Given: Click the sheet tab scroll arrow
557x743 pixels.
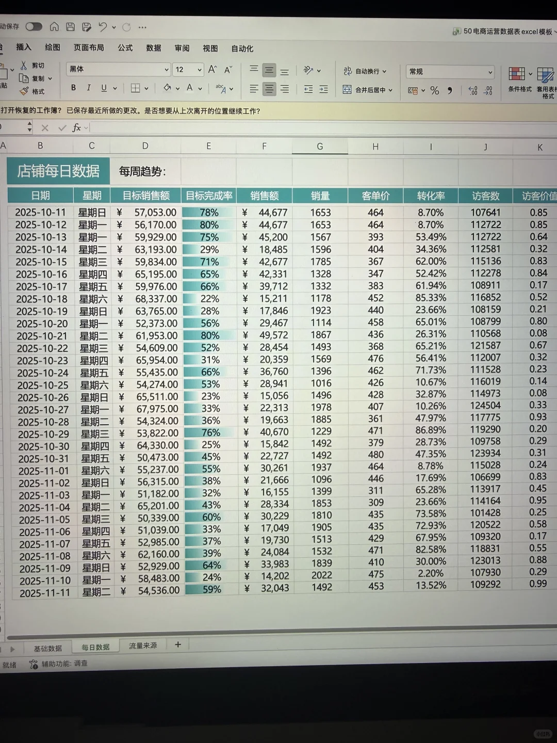Looking at the screenshot, I should click(12, 649).
